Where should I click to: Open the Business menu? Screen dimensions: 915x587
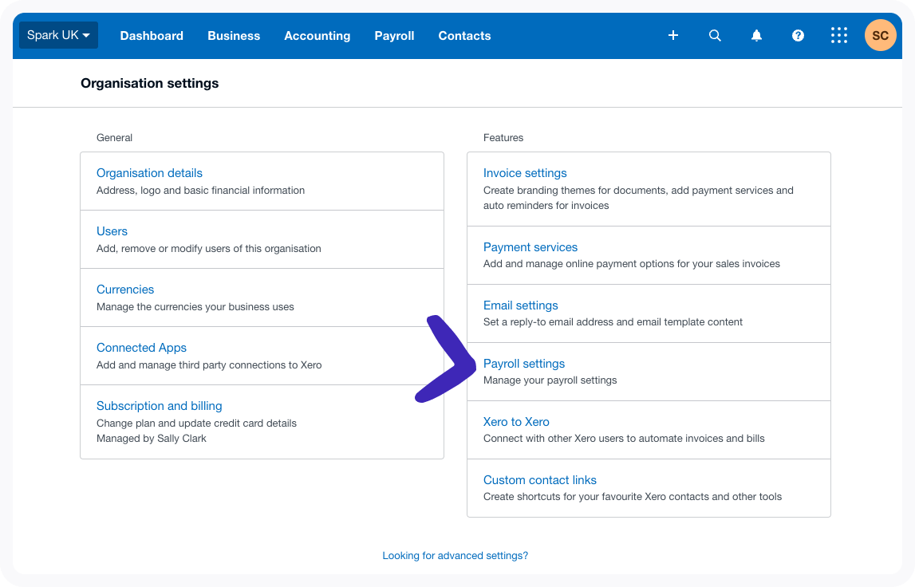point(234,36)
